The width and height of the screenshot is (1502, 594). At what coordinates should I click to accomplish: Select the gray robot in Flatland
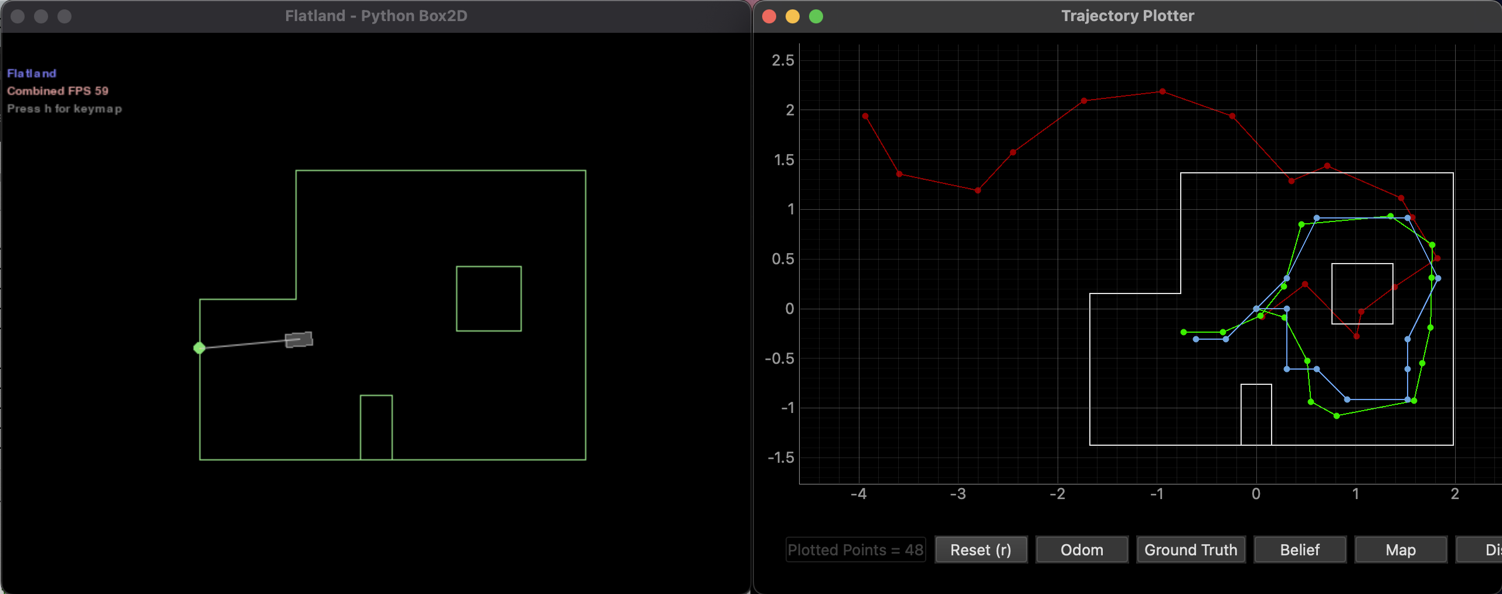click(x=299, y=340)
